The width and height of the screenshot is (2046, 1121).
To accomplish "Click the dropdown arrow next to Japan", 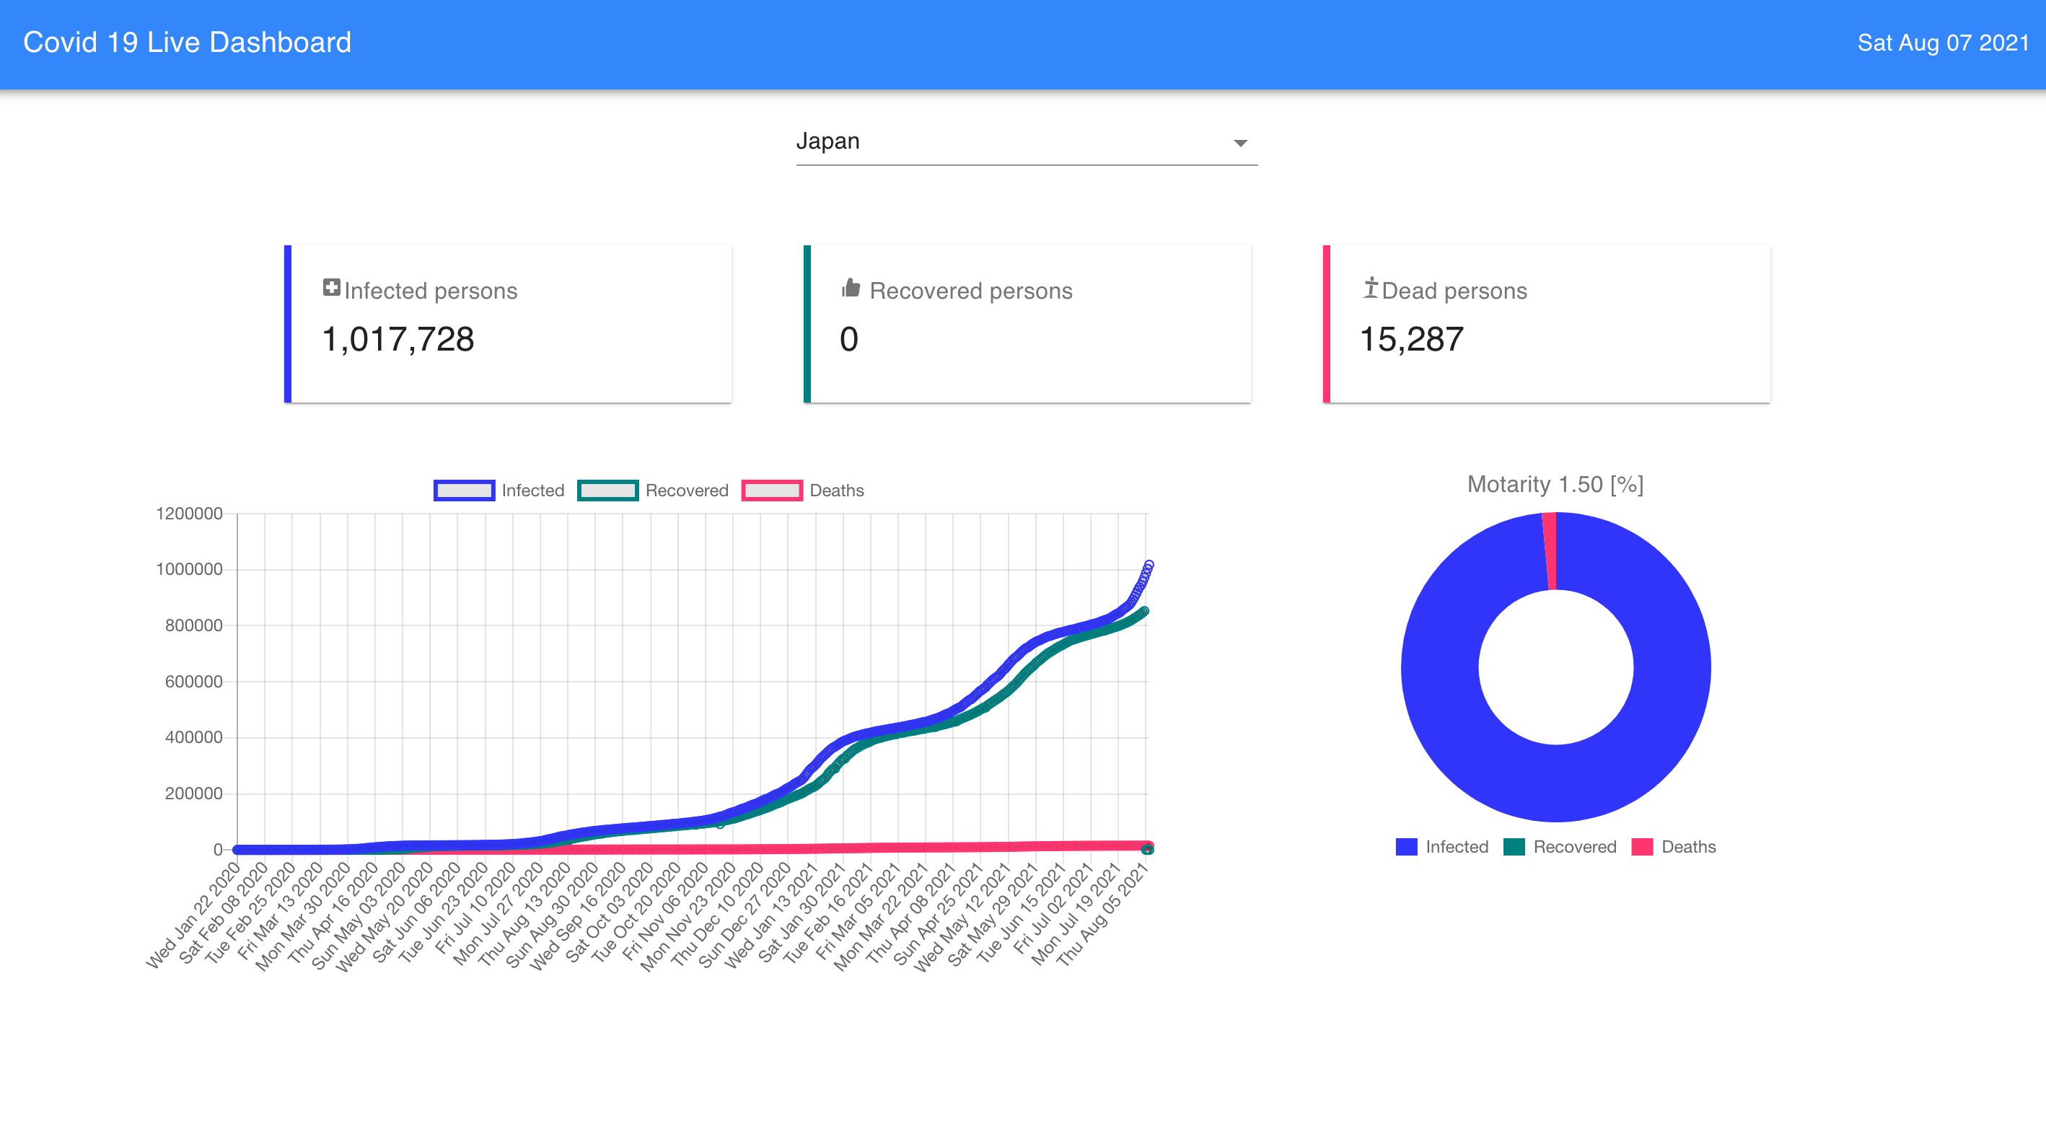I will tap(1242, 143).
